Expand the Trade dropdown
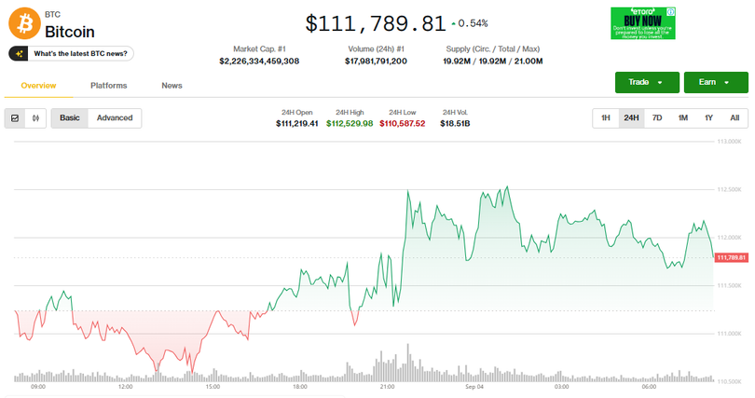The image size is (755, 398). pyautogui.click(x=645, y=83)
